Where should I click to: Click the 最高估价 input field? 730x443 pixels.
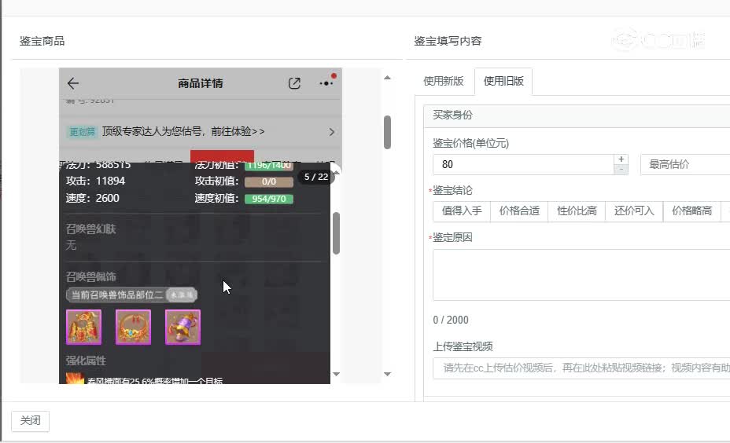point(685,165)
